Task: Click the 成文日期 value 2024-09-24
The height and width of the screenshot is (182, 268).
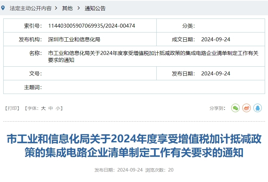Action: [x=216, y=39]
